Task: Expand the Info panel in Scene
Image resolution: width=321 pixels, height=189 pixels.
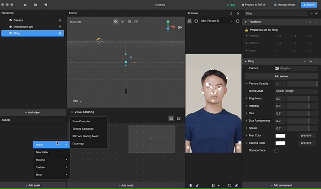Action: (x=77, y=101)
